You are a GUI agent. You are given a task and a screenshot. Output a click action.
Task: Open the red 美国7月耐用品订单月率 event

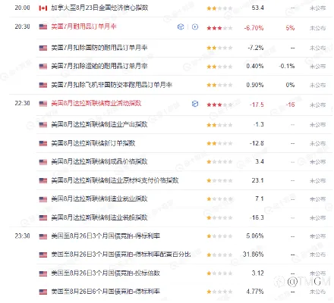[x=83, y=27]
